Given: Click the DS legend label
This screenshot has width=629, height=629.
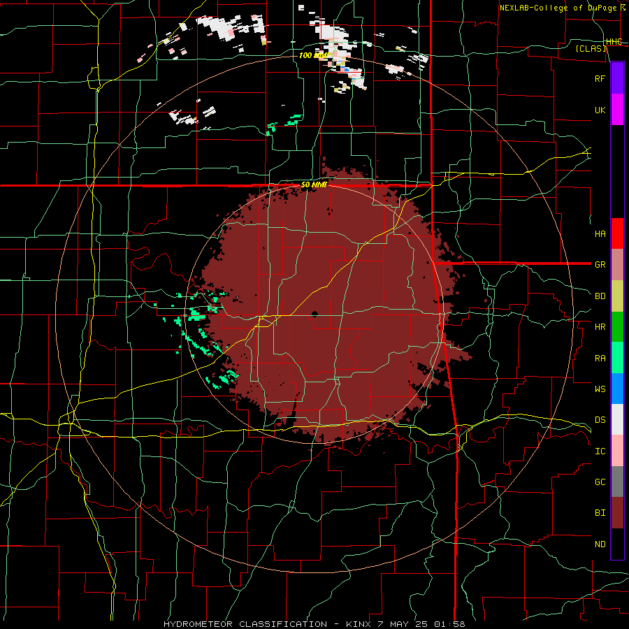Looking at the screenshot, I should (600, 419).
